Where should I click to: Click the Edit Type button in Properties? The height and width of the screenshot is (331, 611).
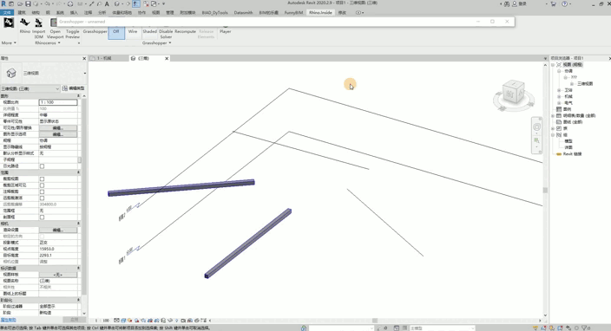(x=73, y=88)
